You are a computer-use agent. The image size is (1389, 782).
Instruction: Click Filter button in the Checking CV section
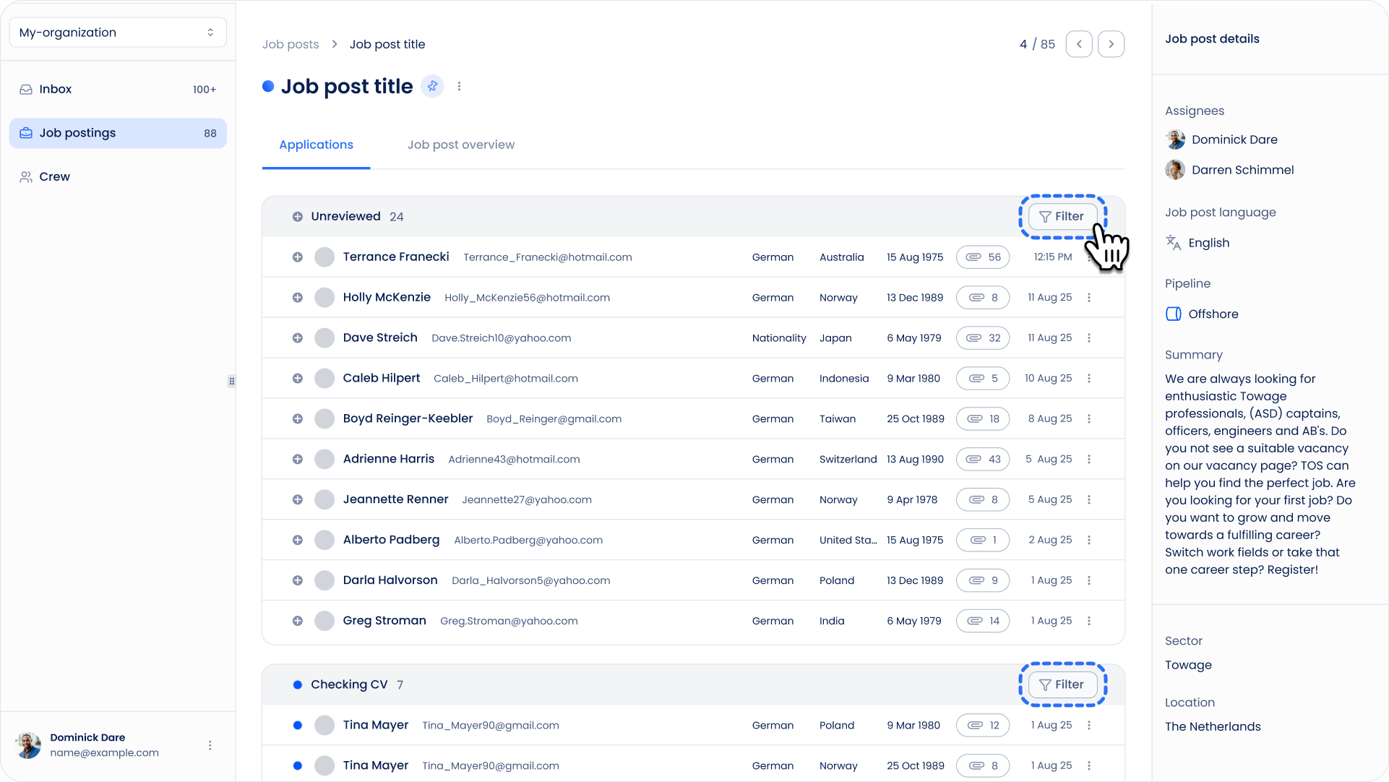pos(1062,684)
